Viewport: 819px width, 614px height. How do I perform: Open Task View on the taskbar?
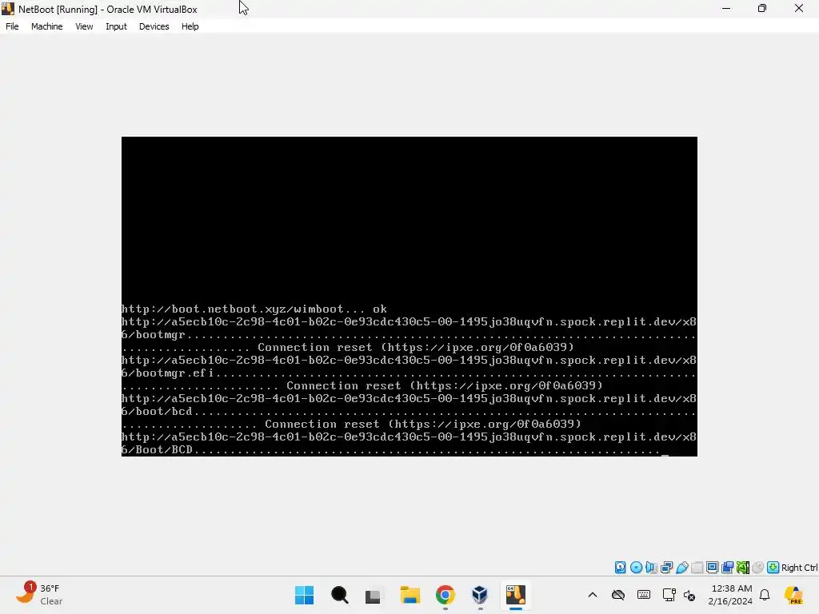tap(373, 595)
